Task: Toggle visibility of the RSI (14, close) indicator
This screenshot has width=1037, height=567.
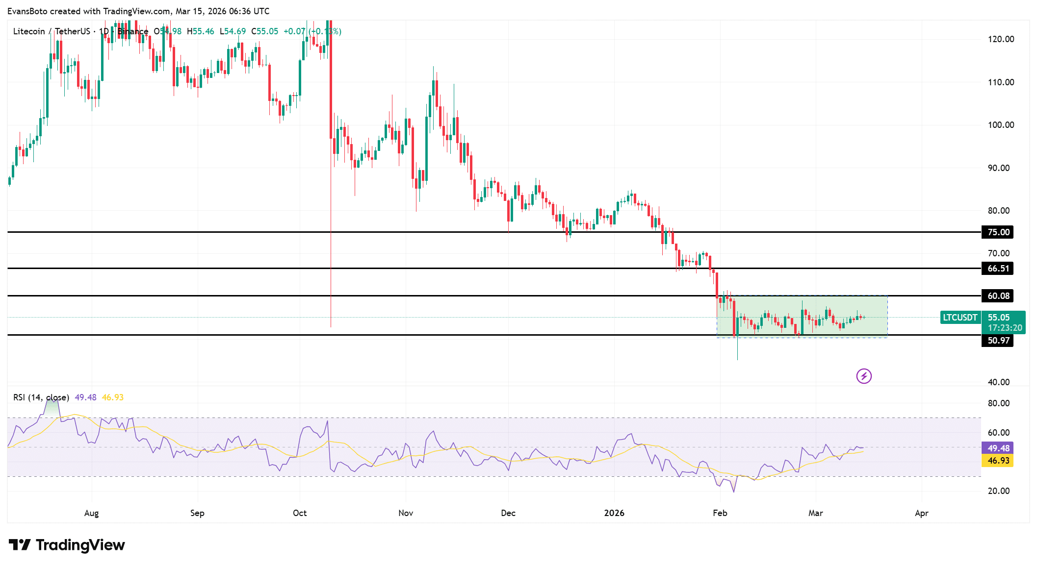Action: 41,397
